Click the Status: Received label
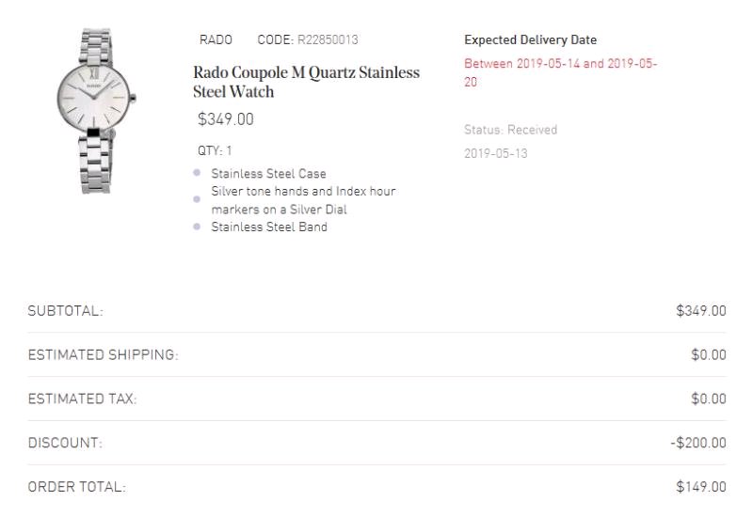Screen dimensions: 753x532 (x=510, y=130)
